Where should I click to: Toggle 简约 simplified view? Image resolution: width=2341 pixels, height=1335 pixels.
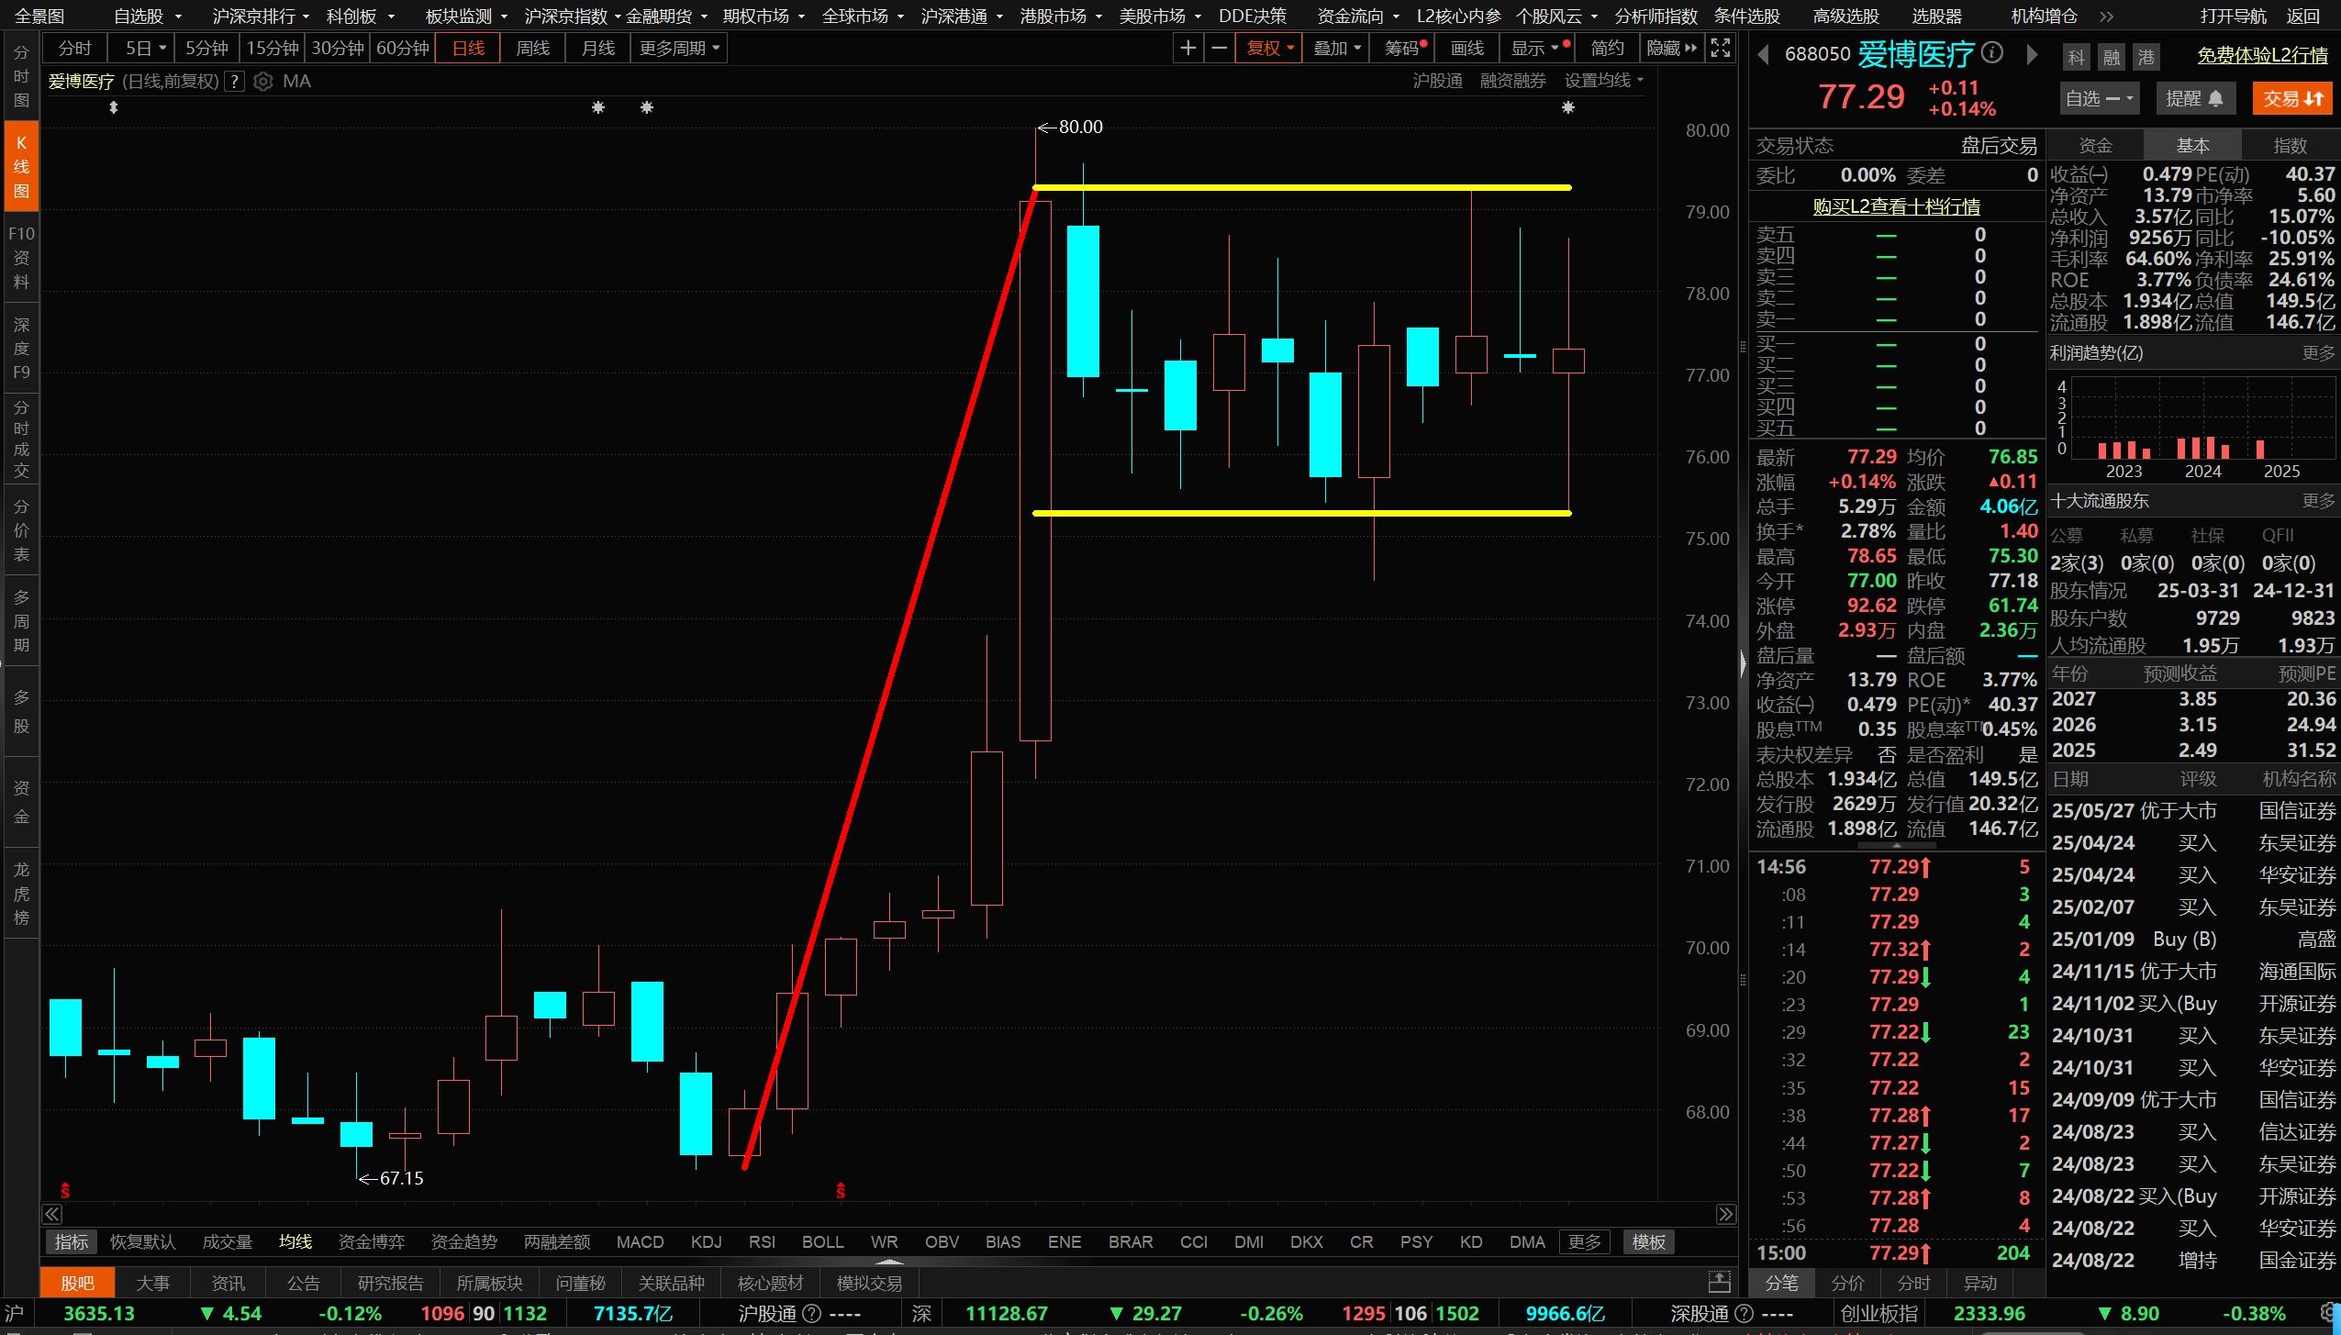(x=1607, y=48)
